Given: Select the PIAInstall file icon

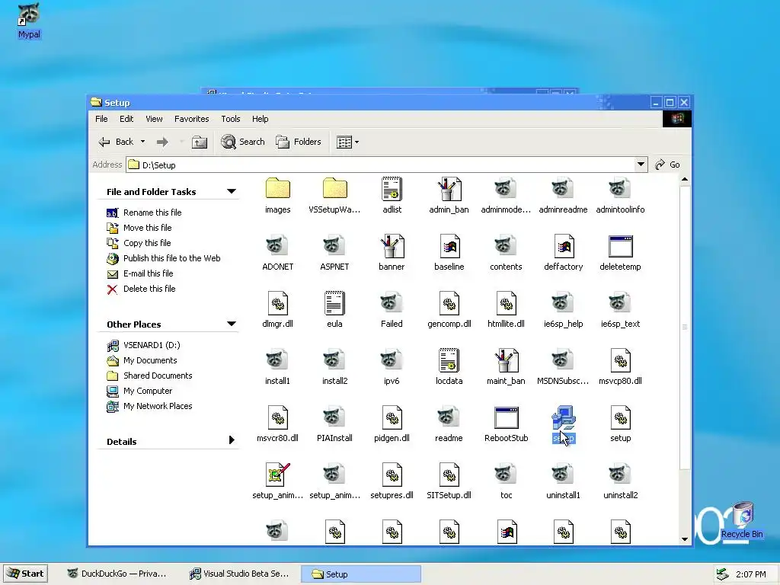Looking at the screenshot, I should pyautogui.click(x=335, y=417).
